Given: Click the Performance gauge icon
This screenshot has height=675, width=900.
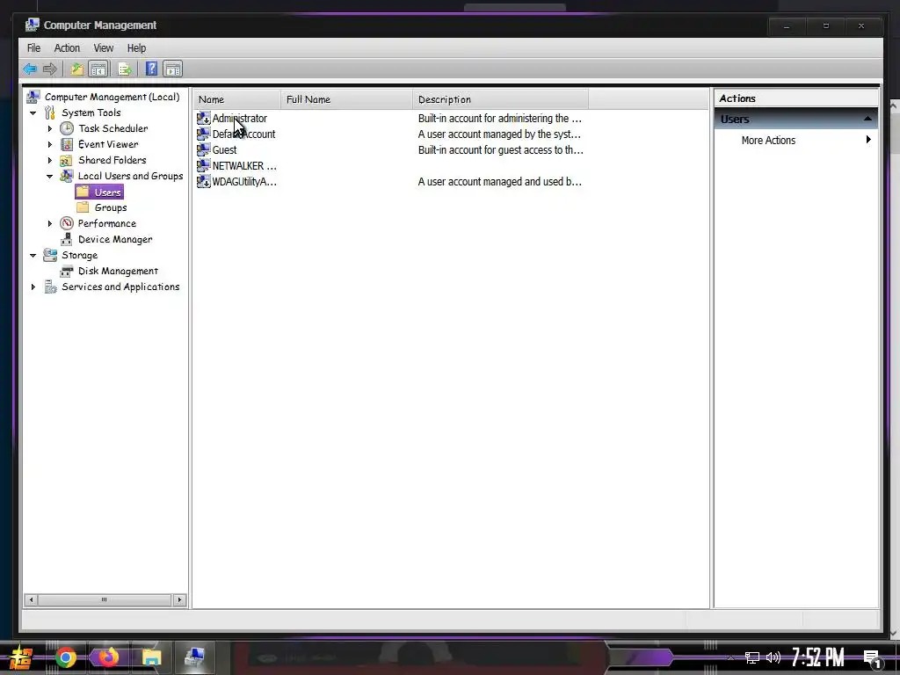Looking at the screenshot, I should pyautogui.click(x=67, y=223).
